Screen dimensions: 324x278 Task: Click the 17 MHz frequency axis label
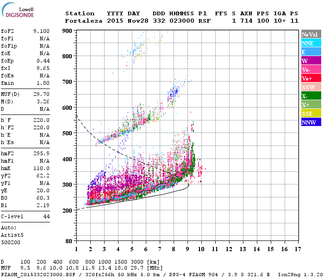tap(298, 249)
